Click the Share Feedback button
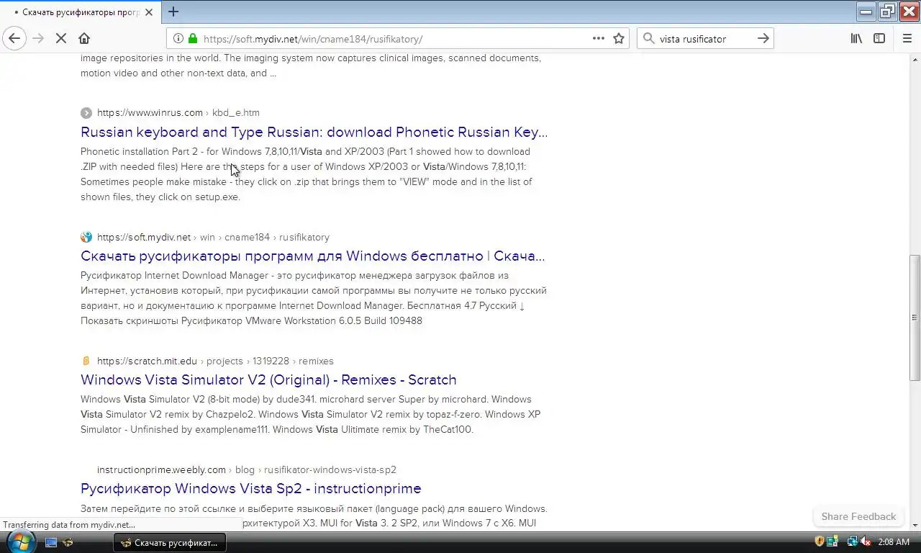 pyautogui.click(x=858, y=516)
